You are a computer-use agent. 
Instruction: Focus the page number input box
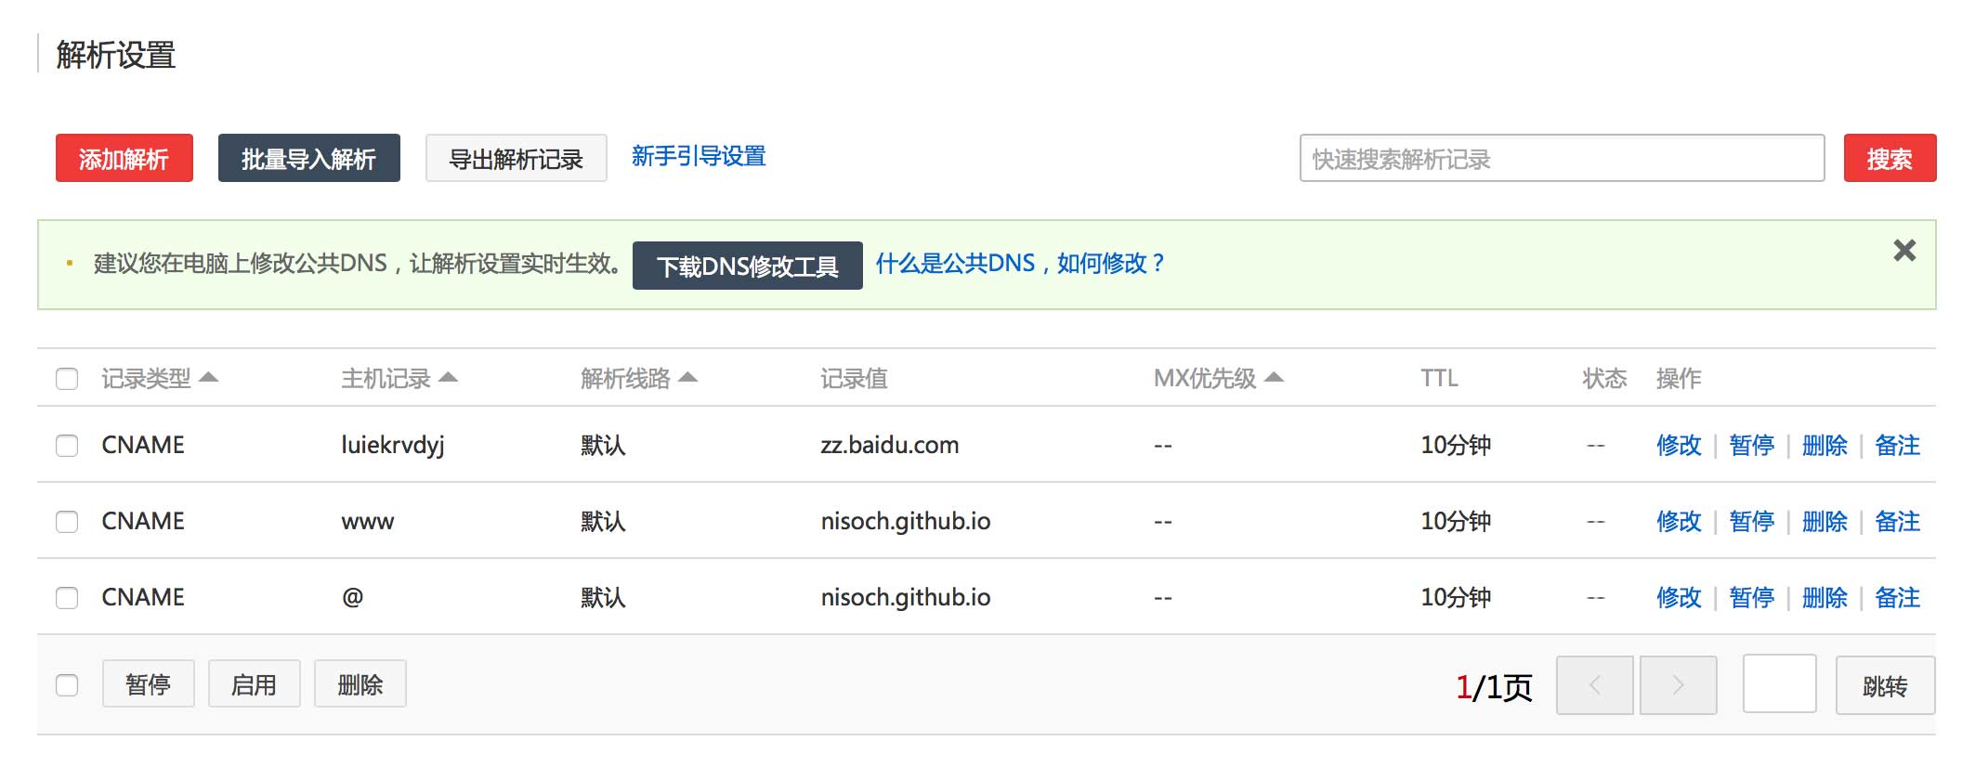(x=1780, y=683)
